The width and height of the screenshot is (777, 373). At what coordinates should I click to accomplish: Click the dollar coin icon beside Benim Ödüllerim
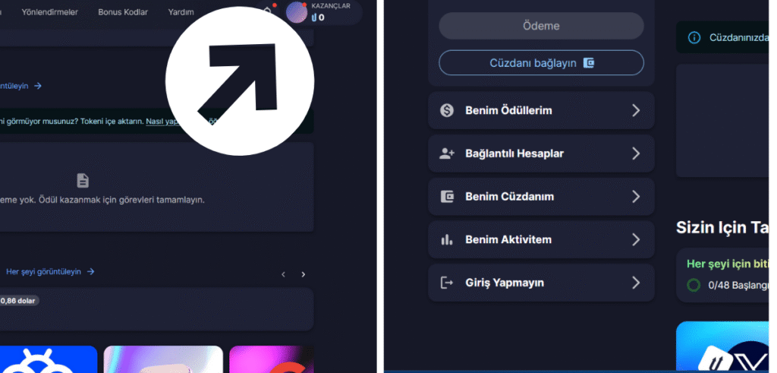tap(447, 110)
